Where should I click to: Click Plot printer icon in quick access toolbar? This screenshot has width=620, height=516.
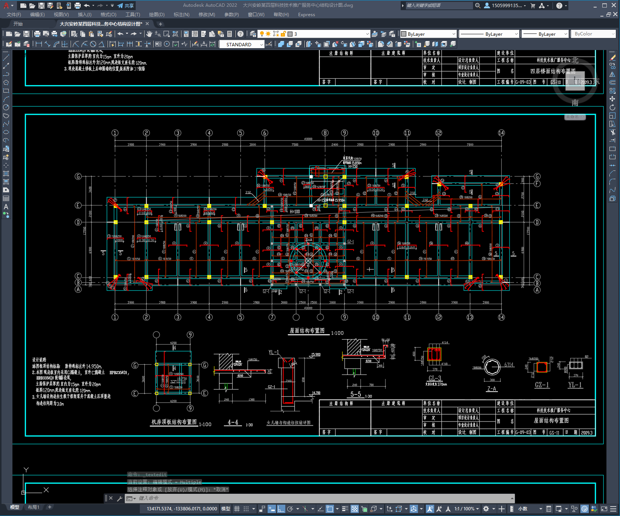[x=78, y=6]
